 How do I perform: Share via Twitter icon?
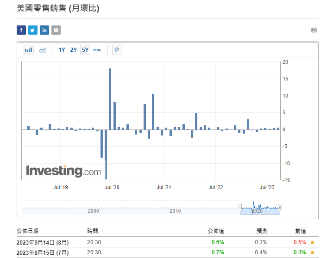coord(33,30)
